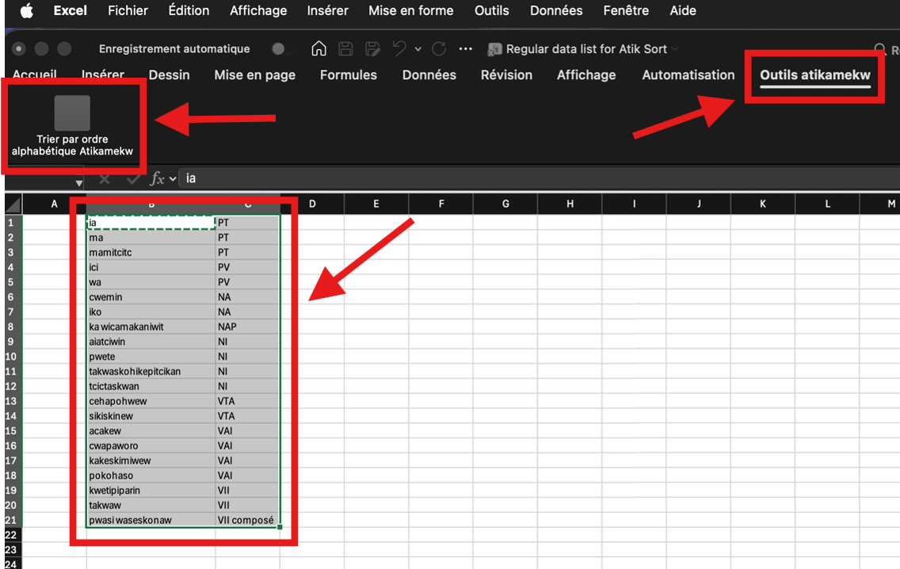Viewport: 900px width, 569px height.
Task: Select the Outils atikamekw tab
Action: click(x=815, y=74)
